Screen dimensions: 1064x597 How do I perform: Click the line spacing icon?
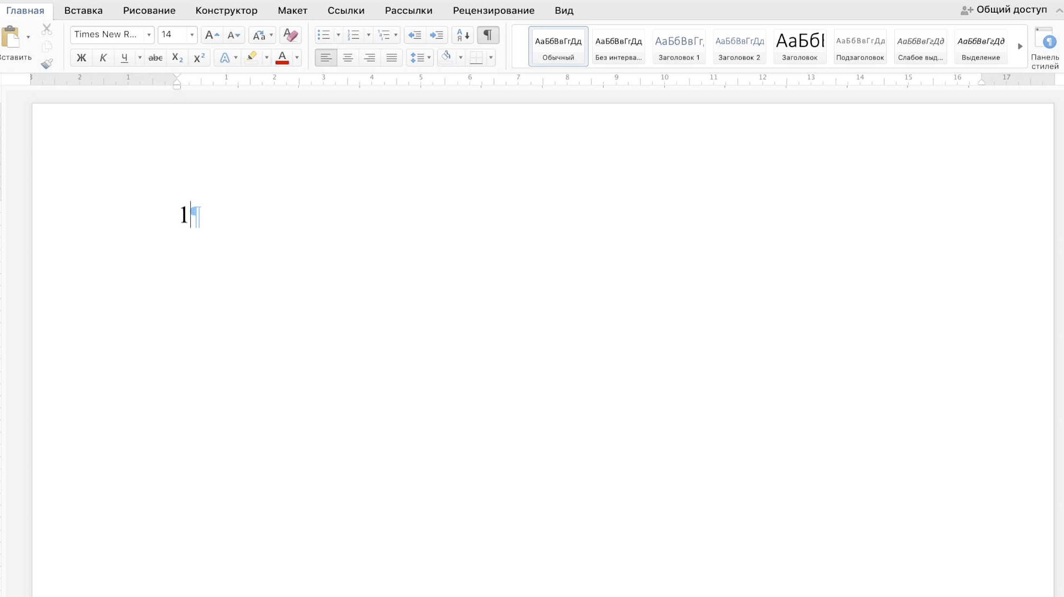(x=417, y=58)
